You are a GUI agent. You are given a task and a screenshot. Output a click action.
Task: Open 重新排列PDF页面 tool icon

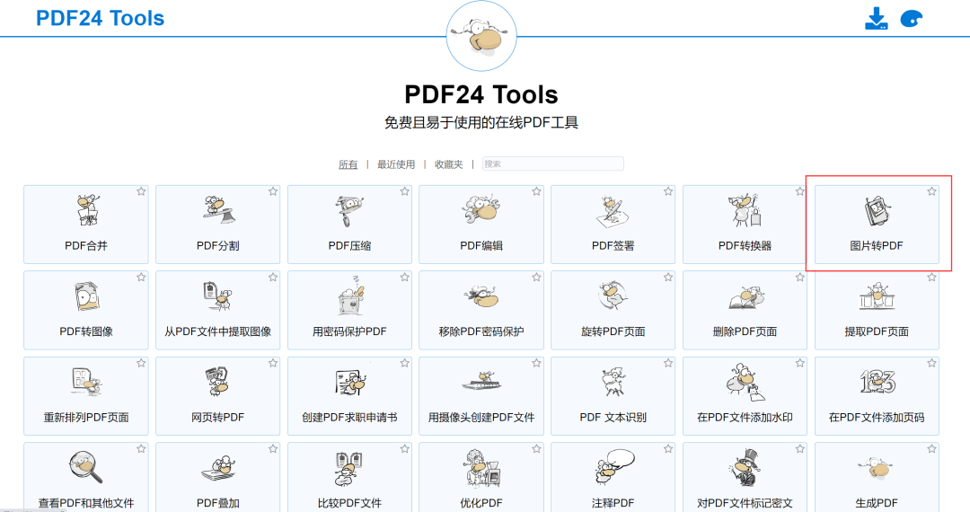(86, 382)
